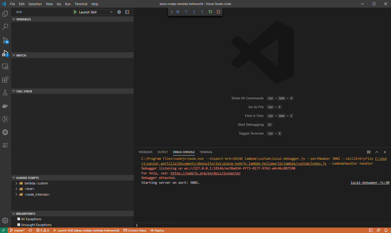Open the Terminal menu

81,4
